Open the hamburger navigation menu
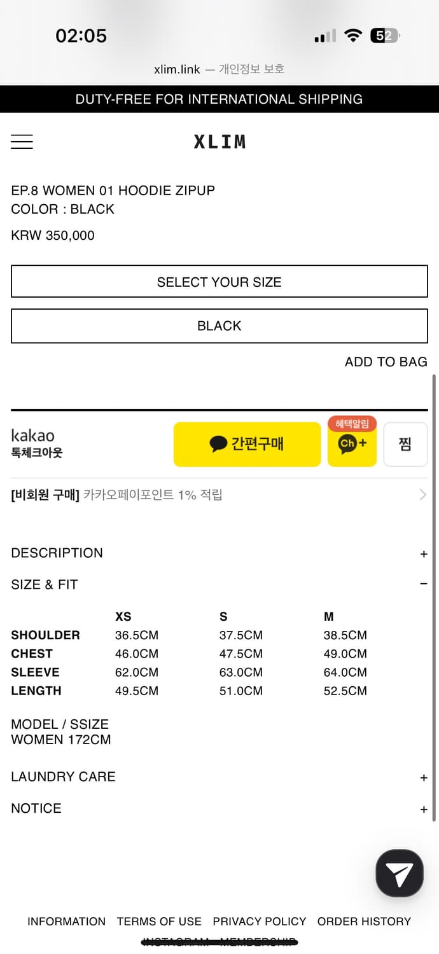 pyautogui.click(x=22, y=141)
